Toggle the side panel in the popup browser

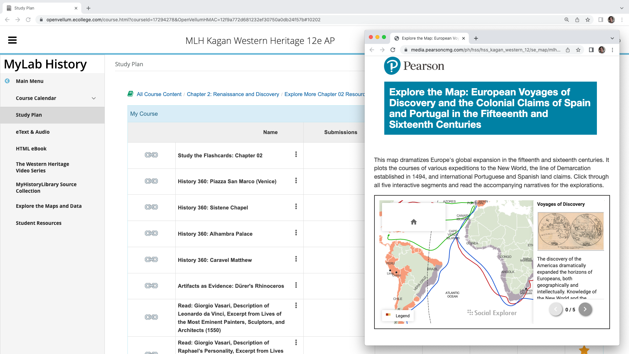click(x=591, y=50)
